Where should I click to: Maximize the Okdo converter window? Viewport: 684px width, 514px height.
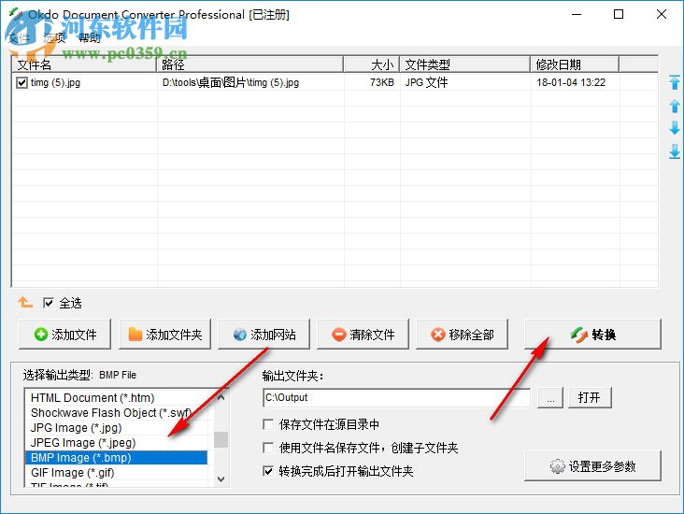[x=619, y=14]
